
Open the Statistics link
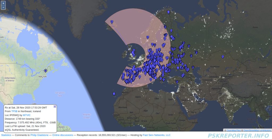[x=6, y=135]
